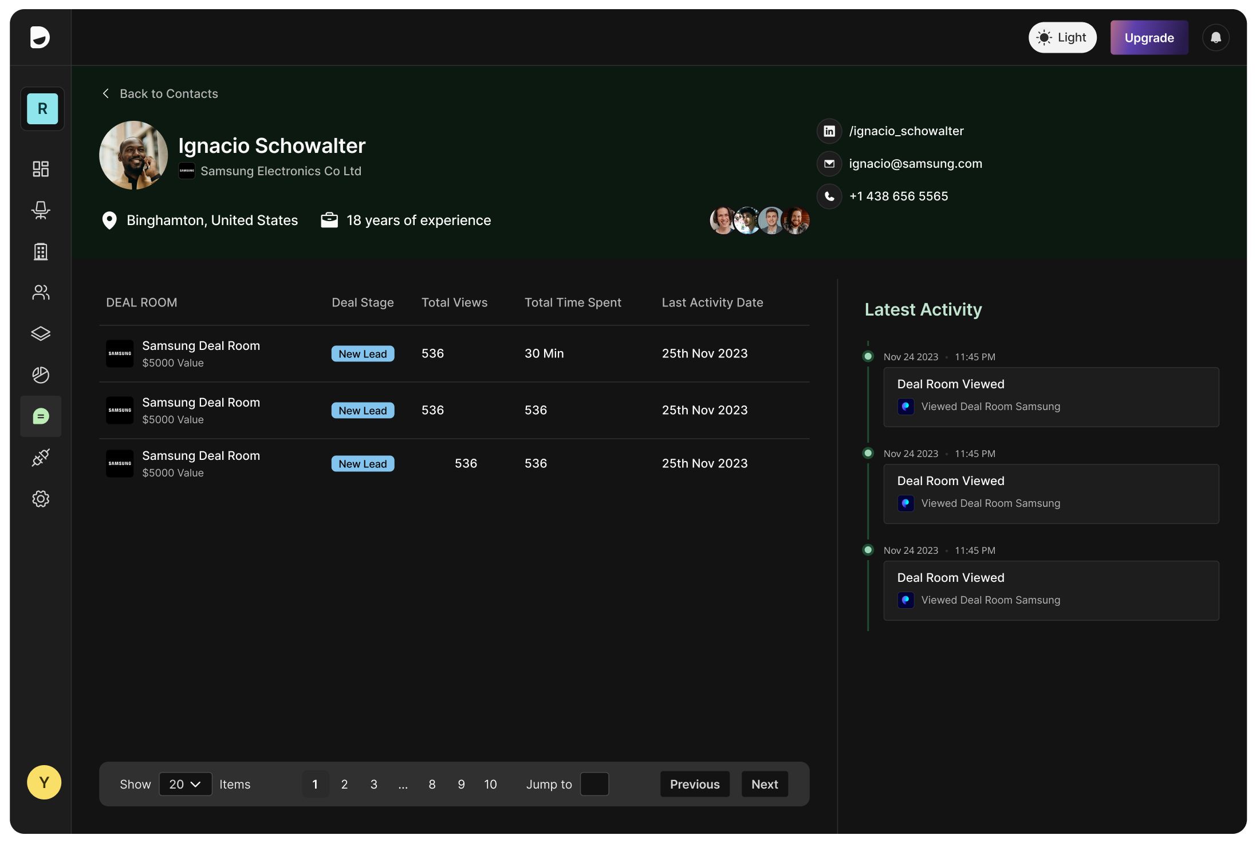Image resolution: width=1256 pixels, height=843 pixels.
Task: Click the Total Time Spent column header
Action: tap(573, 302)
